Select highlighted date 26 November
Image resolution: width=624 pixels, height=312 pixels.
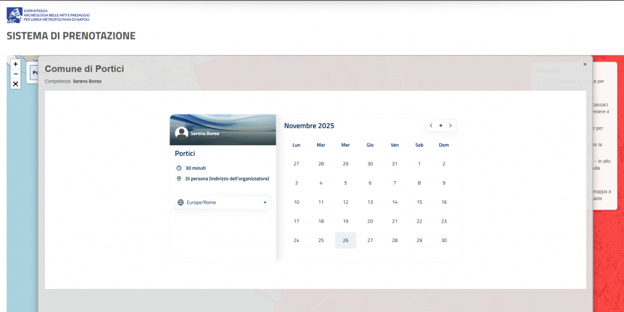[x=346, y=240]
